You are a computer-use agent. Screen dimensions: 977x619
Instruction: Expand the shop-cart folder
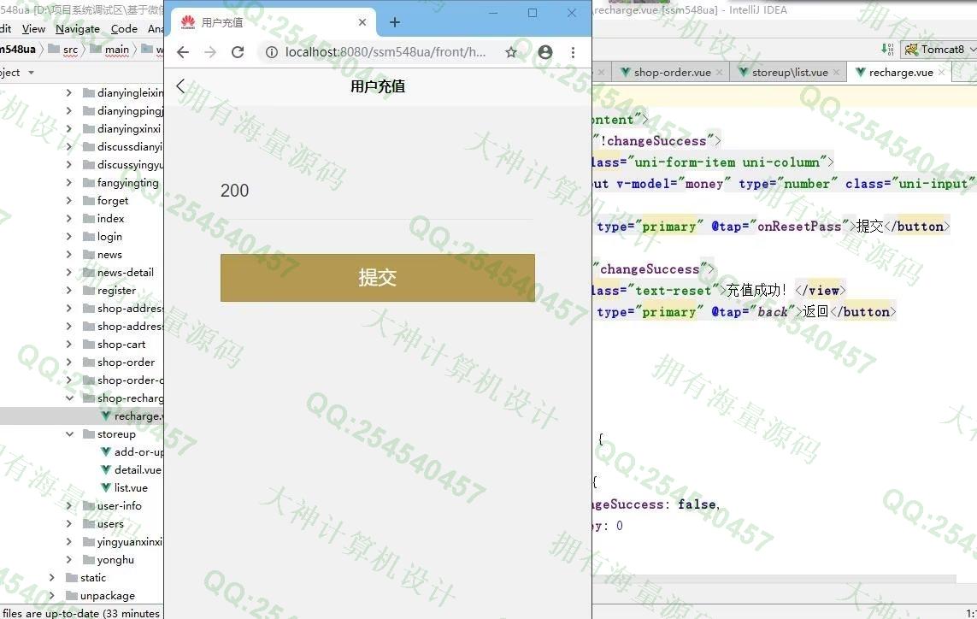[69, 344]
